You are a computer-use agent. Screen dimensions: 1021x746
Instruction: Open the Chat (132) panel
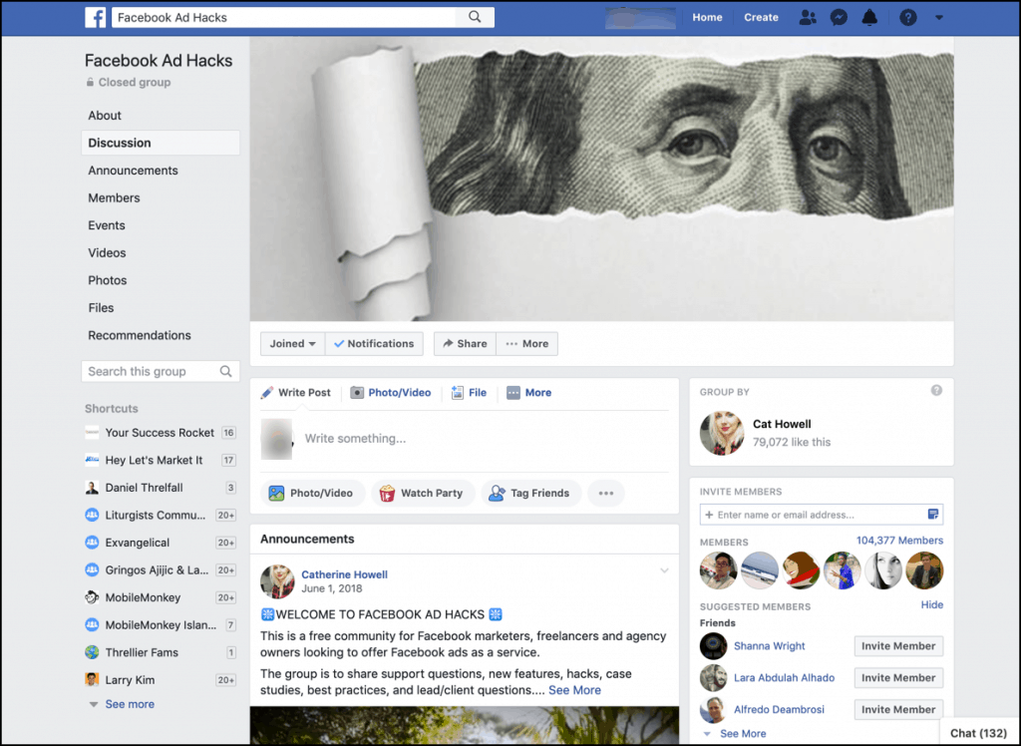pos(978,733)
